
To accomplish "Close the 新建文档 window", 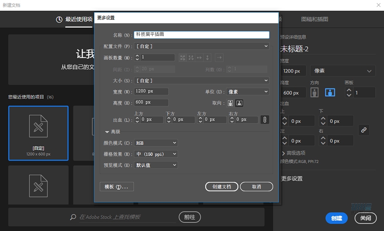I will 378,5.
